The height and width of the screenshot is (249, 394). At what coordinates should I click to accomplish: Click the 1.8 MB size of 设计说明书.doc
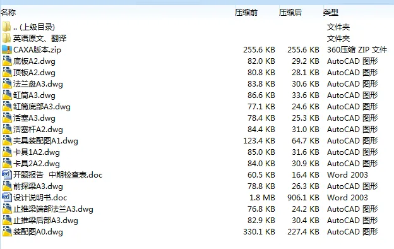[x=262, y=197]
